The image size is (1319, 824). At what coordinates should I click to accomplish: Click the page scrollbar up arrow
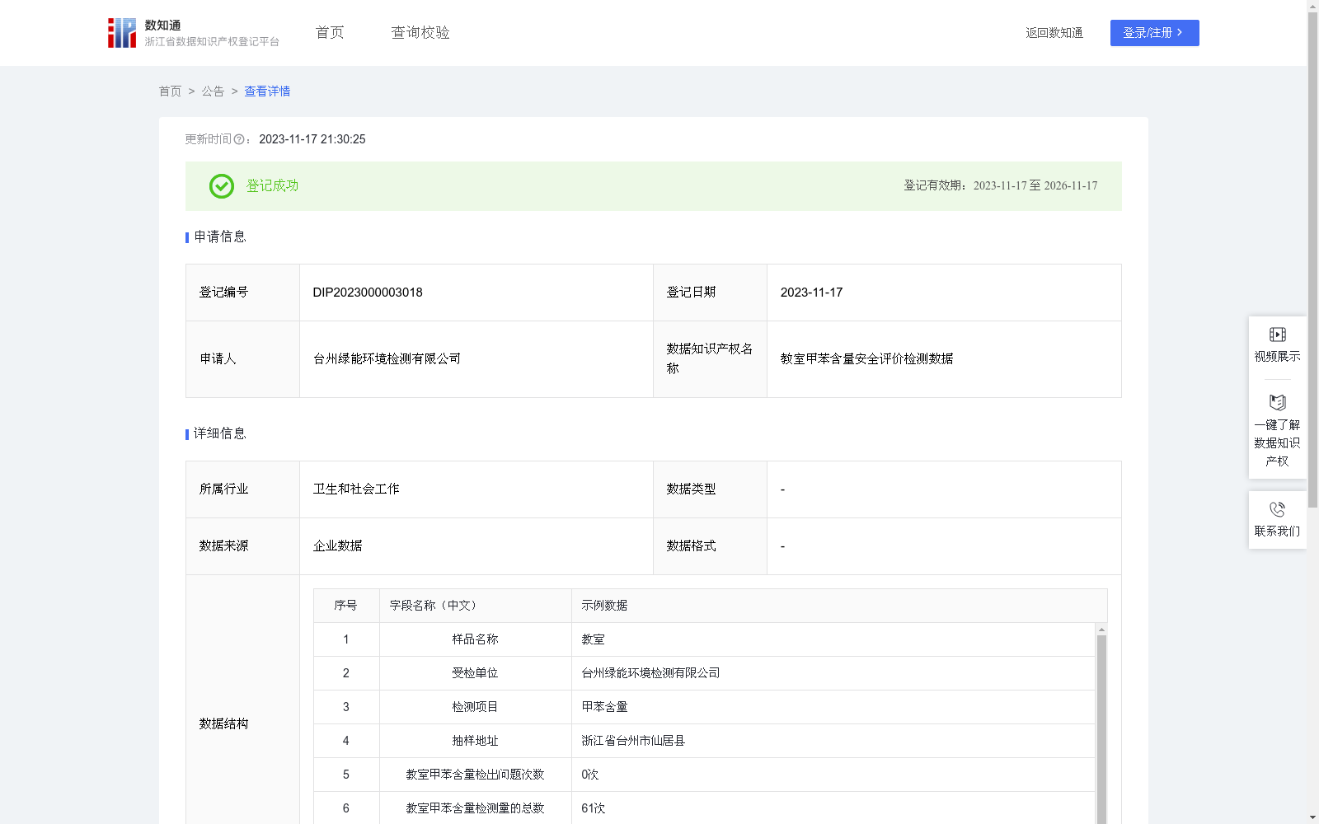click(1312, 7)
